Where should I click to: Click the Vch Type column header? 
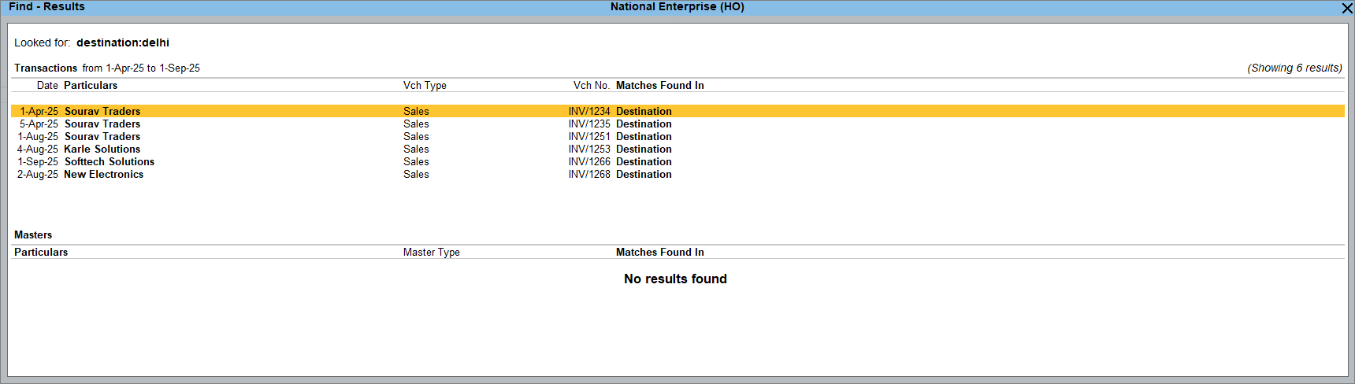(425, 85)
